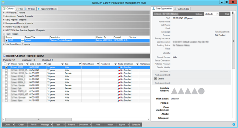Click the filter funnel icon on Patient Name column
Image resolution: width=238 pixels, height=128 pixels.
(x=27, y=64)
